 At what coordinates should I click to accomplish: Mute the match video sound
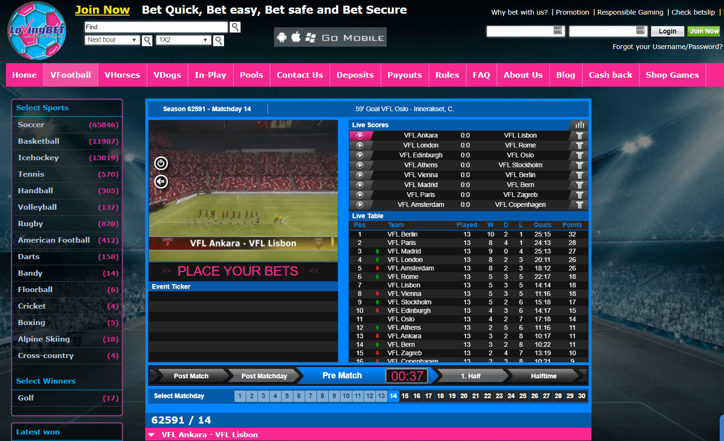click(161, 181)
